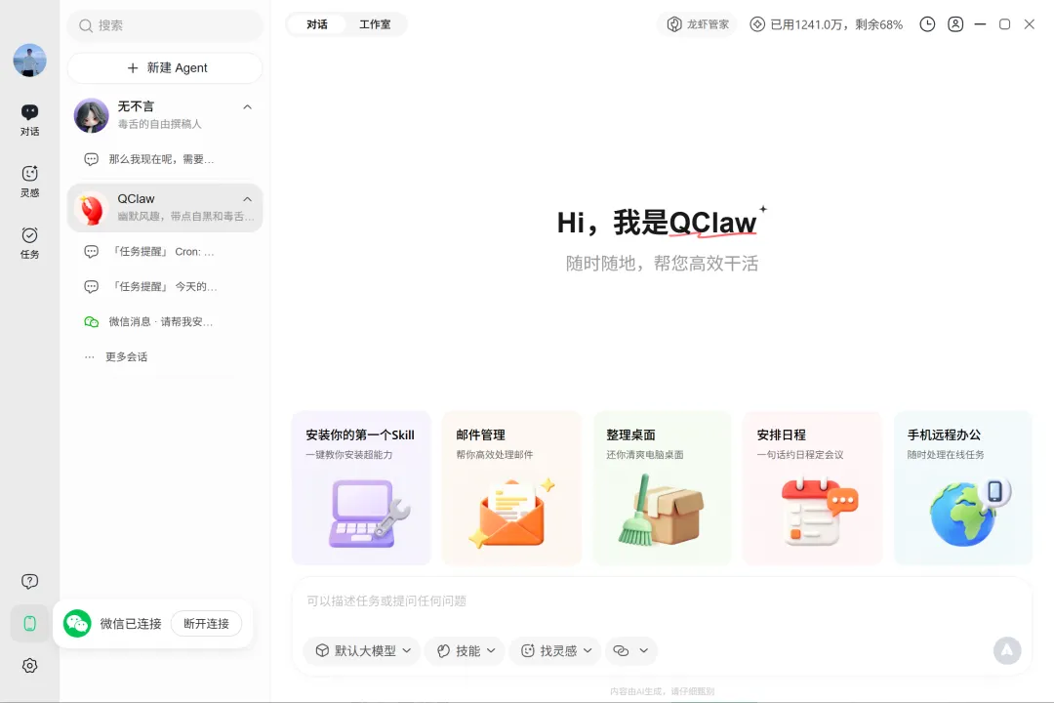
Task: Open the 任务 sidebar section
Action: coord(29,243)
